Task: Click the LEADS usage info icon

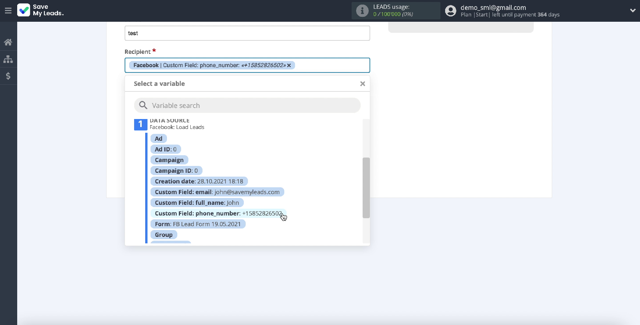Action: 362,11
